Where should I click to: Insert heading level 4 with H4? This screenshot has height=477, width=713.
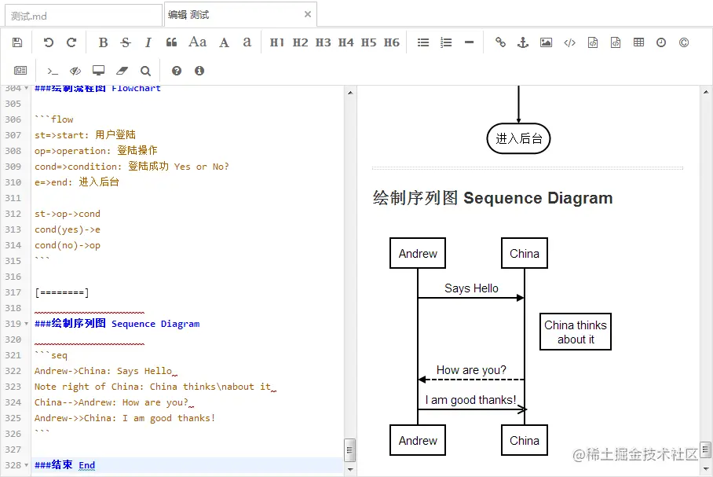tap(346, 42)
